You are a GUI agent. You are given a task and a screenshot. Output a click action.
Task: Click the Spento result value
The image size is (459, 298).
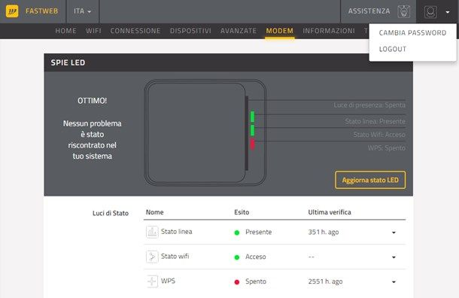[256, 281]
